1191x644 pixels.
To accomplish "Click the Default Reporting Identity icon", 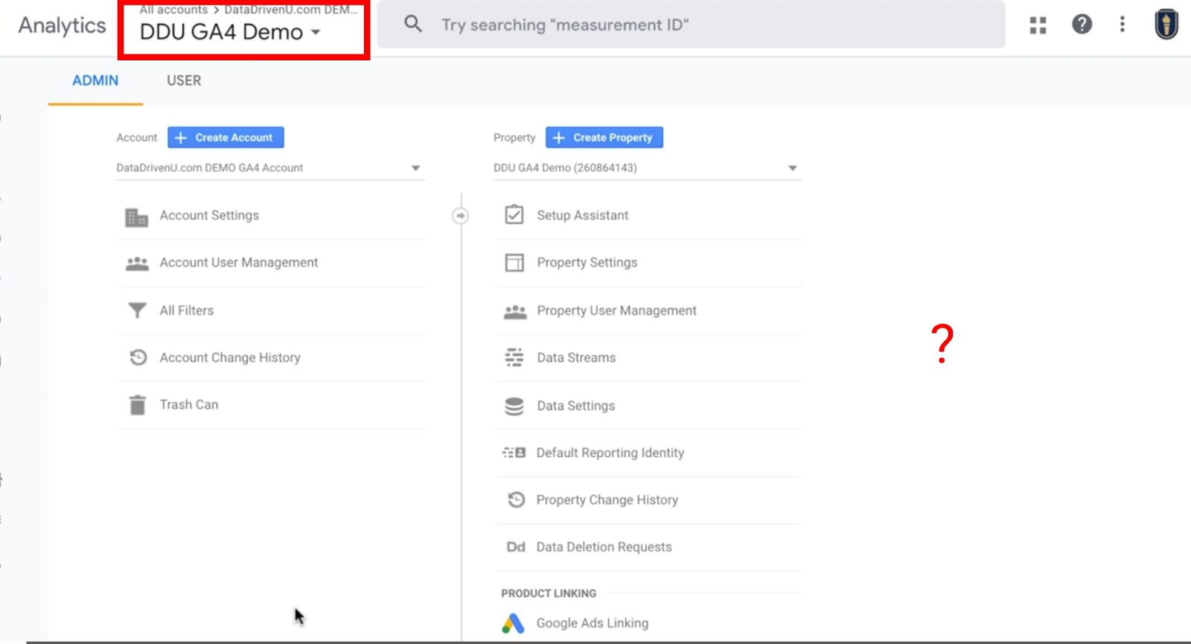I will pyautogui.click(x=514, y=453).
